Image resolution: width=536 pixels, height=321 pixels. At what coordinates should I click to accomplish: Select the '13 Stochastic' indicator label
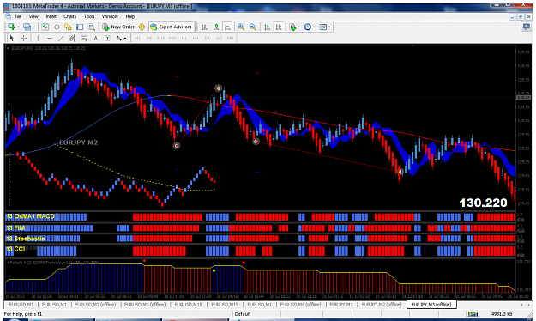25,239
